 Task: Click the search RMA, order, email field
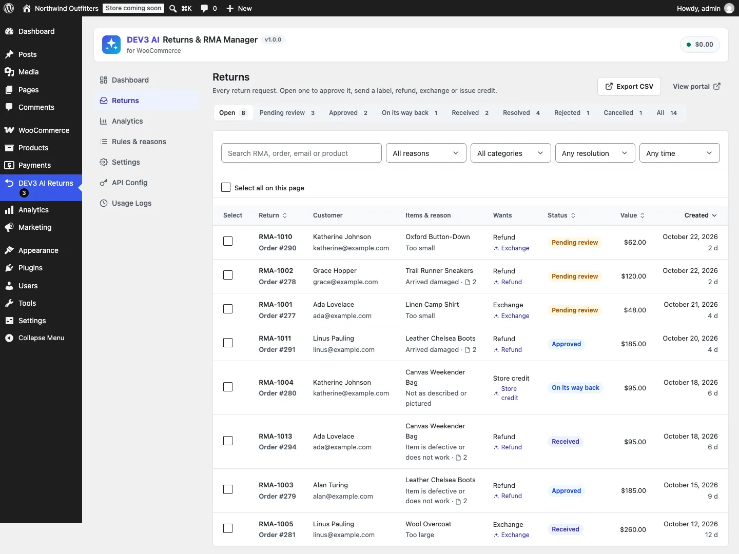tap(301, 153)
